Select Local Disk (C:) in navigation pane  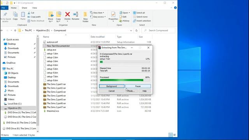pyautogui.click(x=14, y=104)
